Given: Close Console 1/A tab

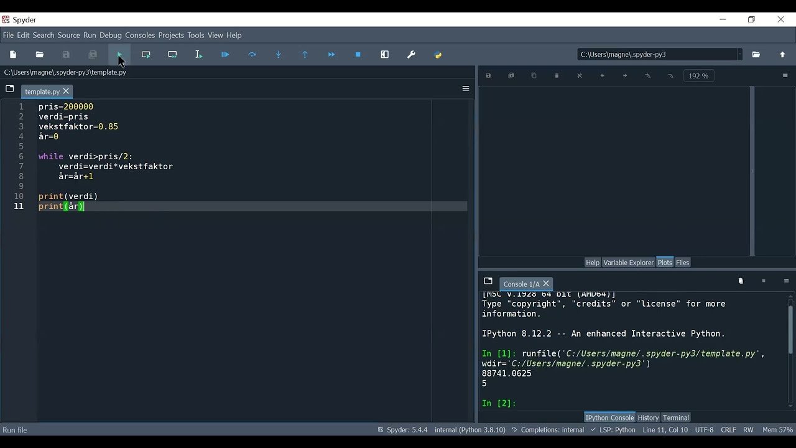Looking at the screenshot, I should [547, 284].
